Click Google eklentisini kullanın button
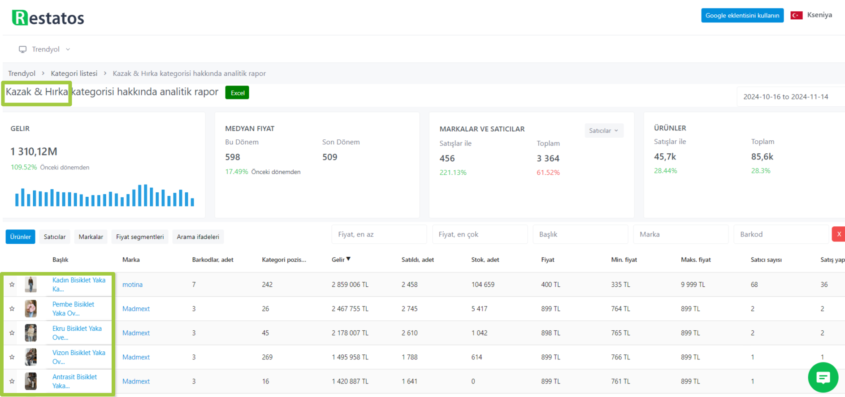Image resolution: width=845 pixels, height=397 pixels. (742, 15)
